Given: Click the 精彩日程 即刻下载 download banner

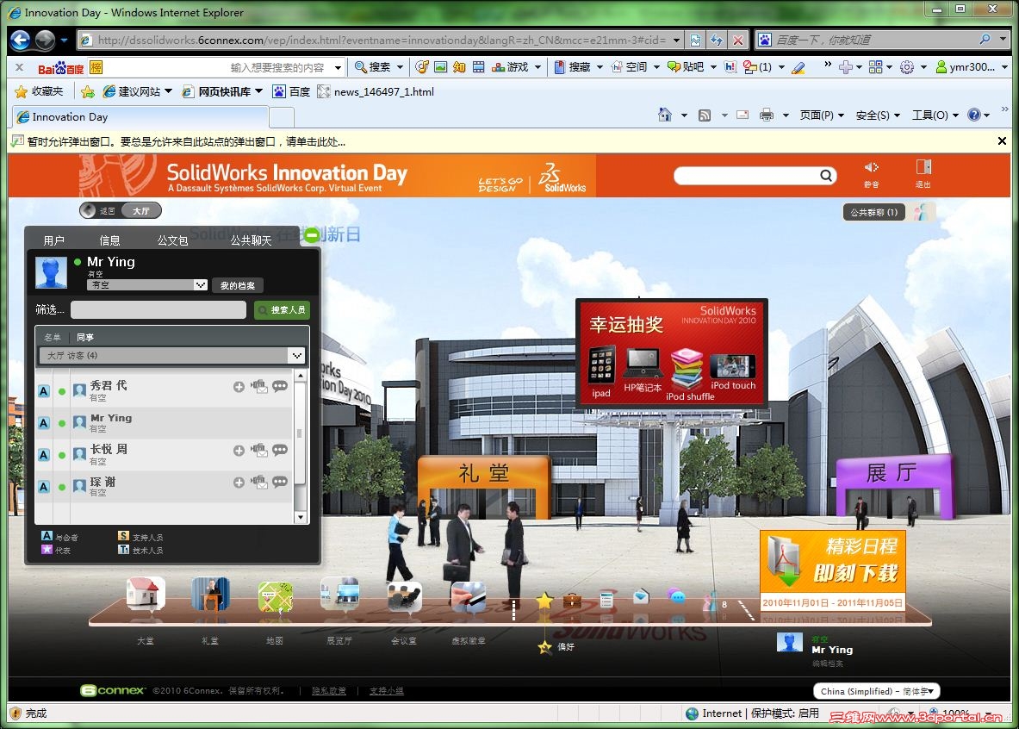Looking at the screenshot, I should tap(832, 570).
